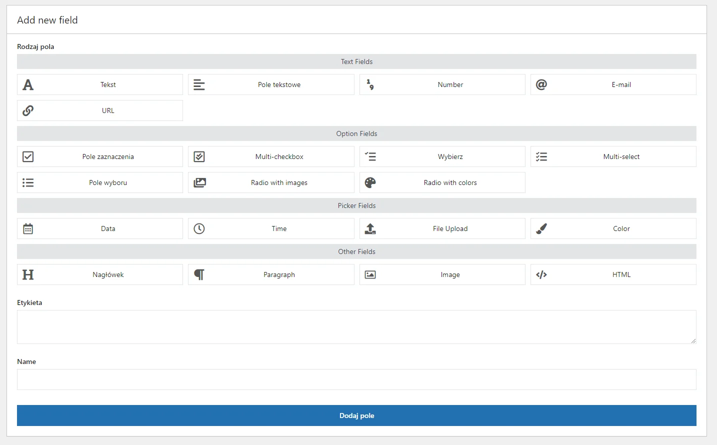This screenshot has width=717, height=445.
Task: Pick the File Upload field type
Action: pos(442,229)
